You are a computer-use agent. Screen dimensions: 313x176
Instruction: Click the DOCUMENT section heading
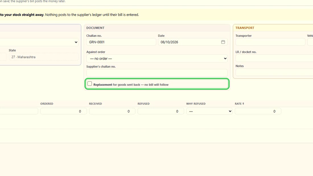tap(95, 28)
